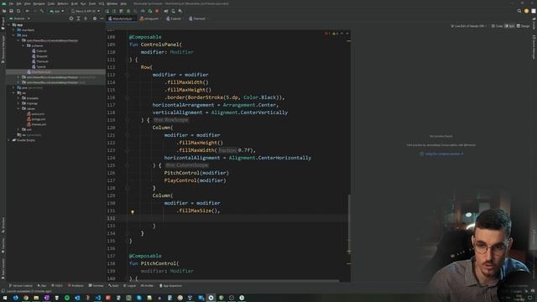Open the Build menu
This screenshot has height=302, width=537.
pyautogui.click(x=75, y=3)
